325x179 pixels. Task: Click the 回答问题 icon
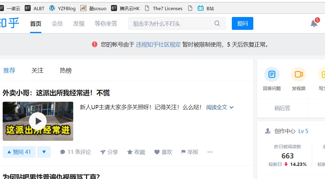(x=272, y=74)
